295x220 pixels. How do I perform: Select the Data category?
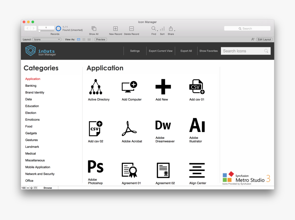click(x=28, y=99)
